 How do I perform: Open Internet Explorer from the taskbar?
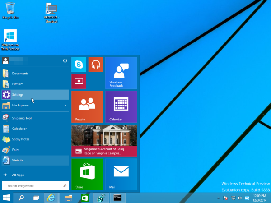tap(51, 198)
